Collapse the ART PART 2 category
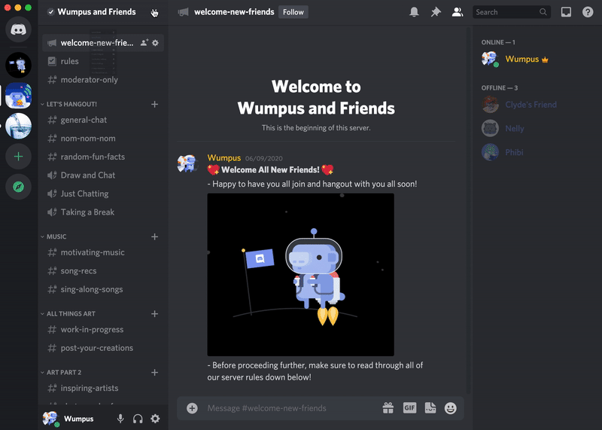The width and height of the screenshot is (602, 430). click(x=61, y=372)
